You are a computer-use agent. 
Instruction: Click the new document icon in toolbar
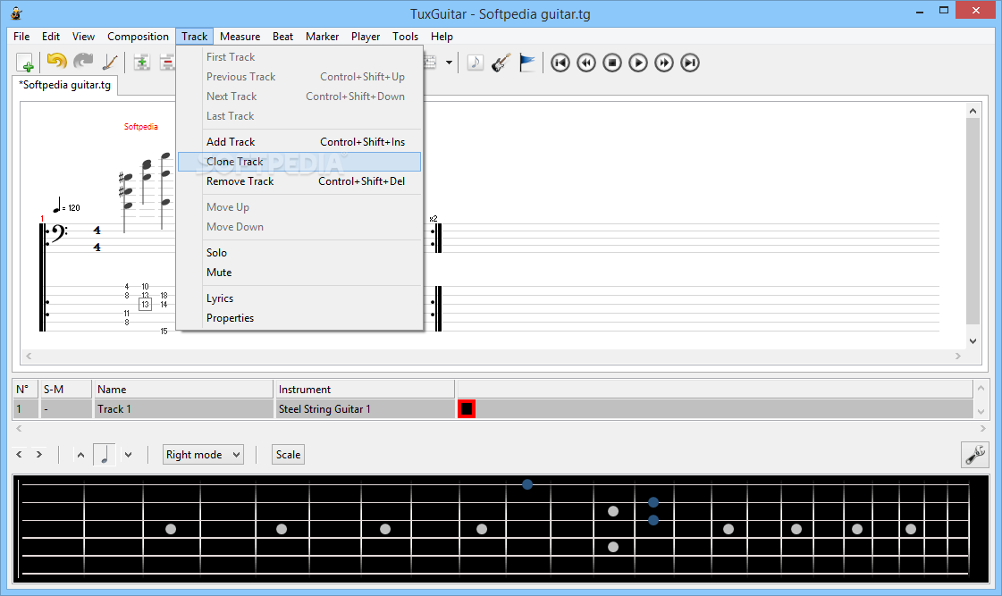tap(25, 63)
